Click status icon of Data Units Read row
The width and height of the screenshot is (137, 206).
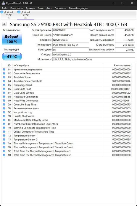point(4,89)
